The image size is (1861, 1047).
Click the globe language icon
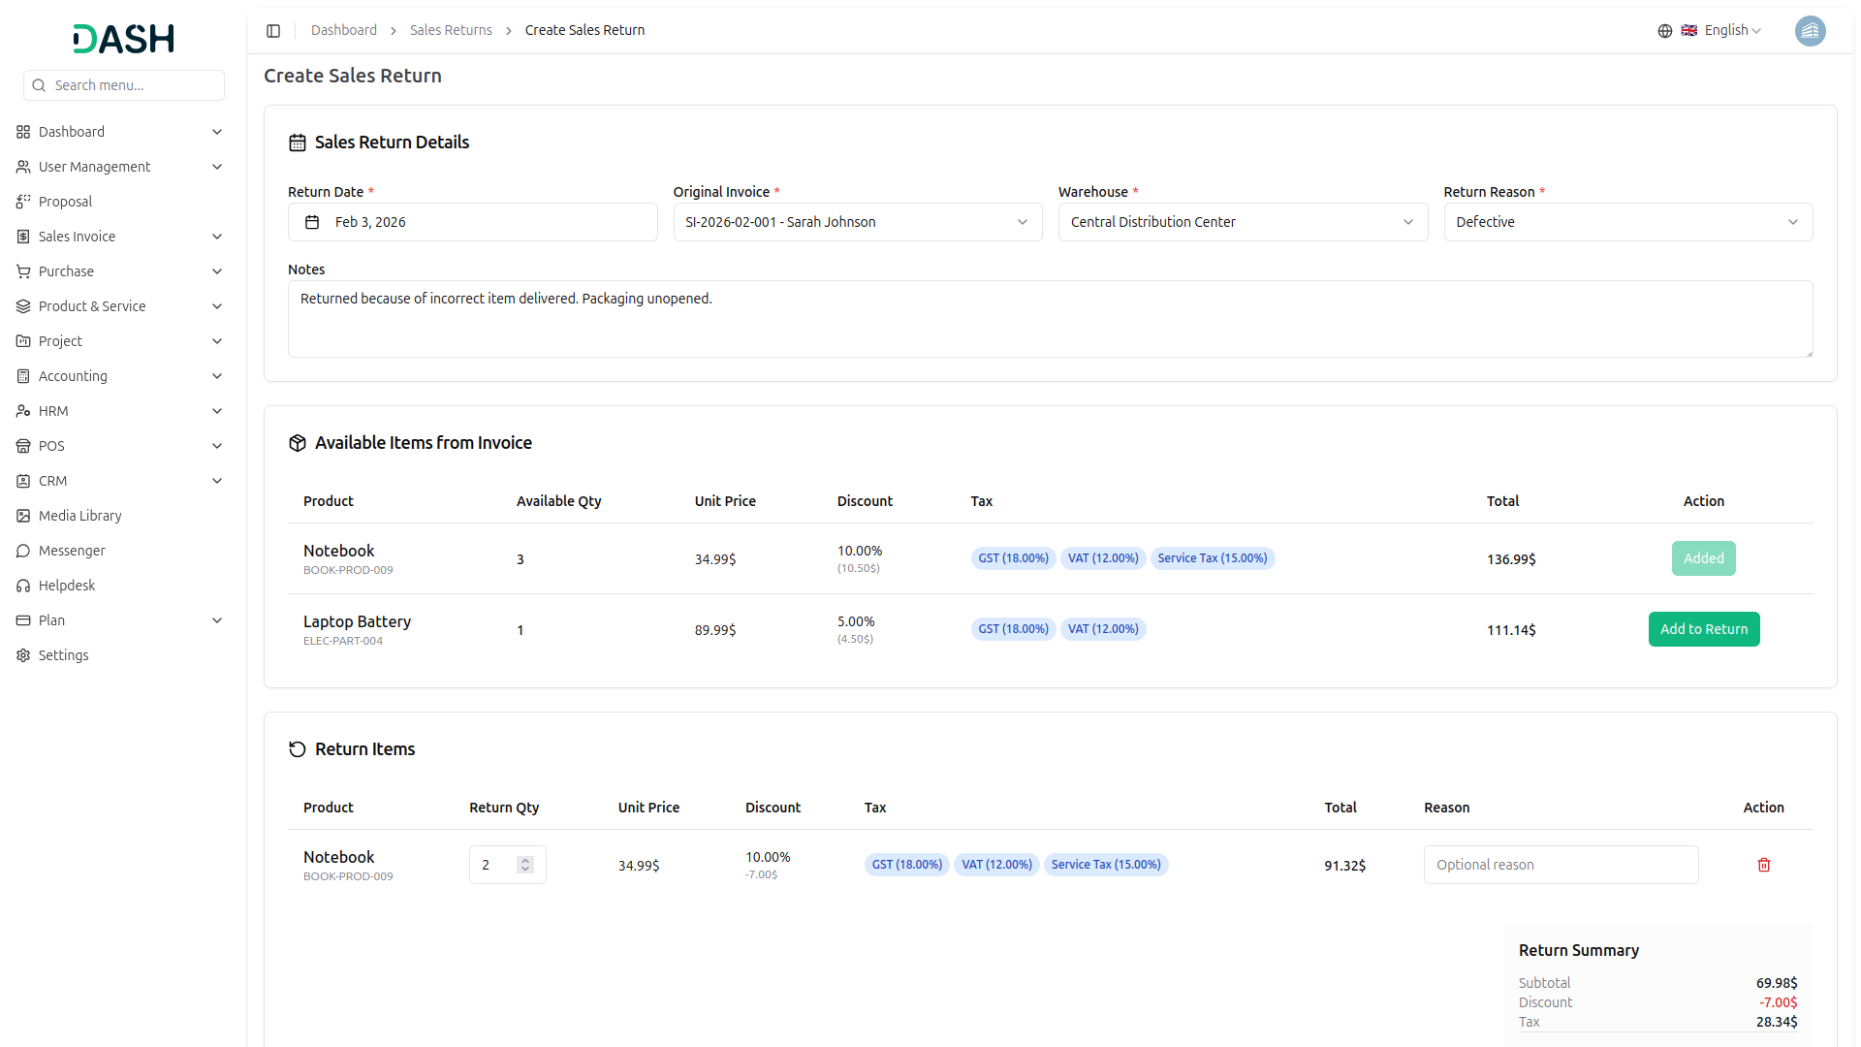tap(1664, 31)
